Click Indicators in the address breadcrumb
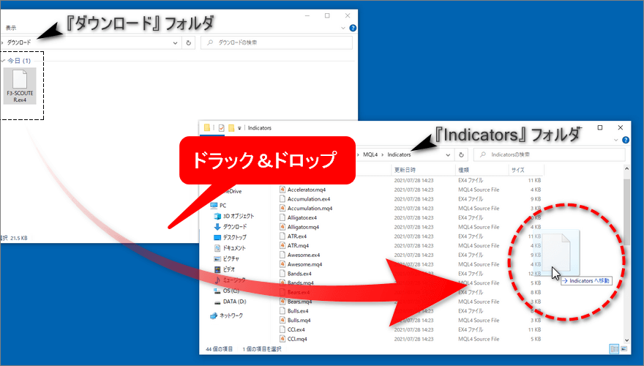 [x=399, y=155]
